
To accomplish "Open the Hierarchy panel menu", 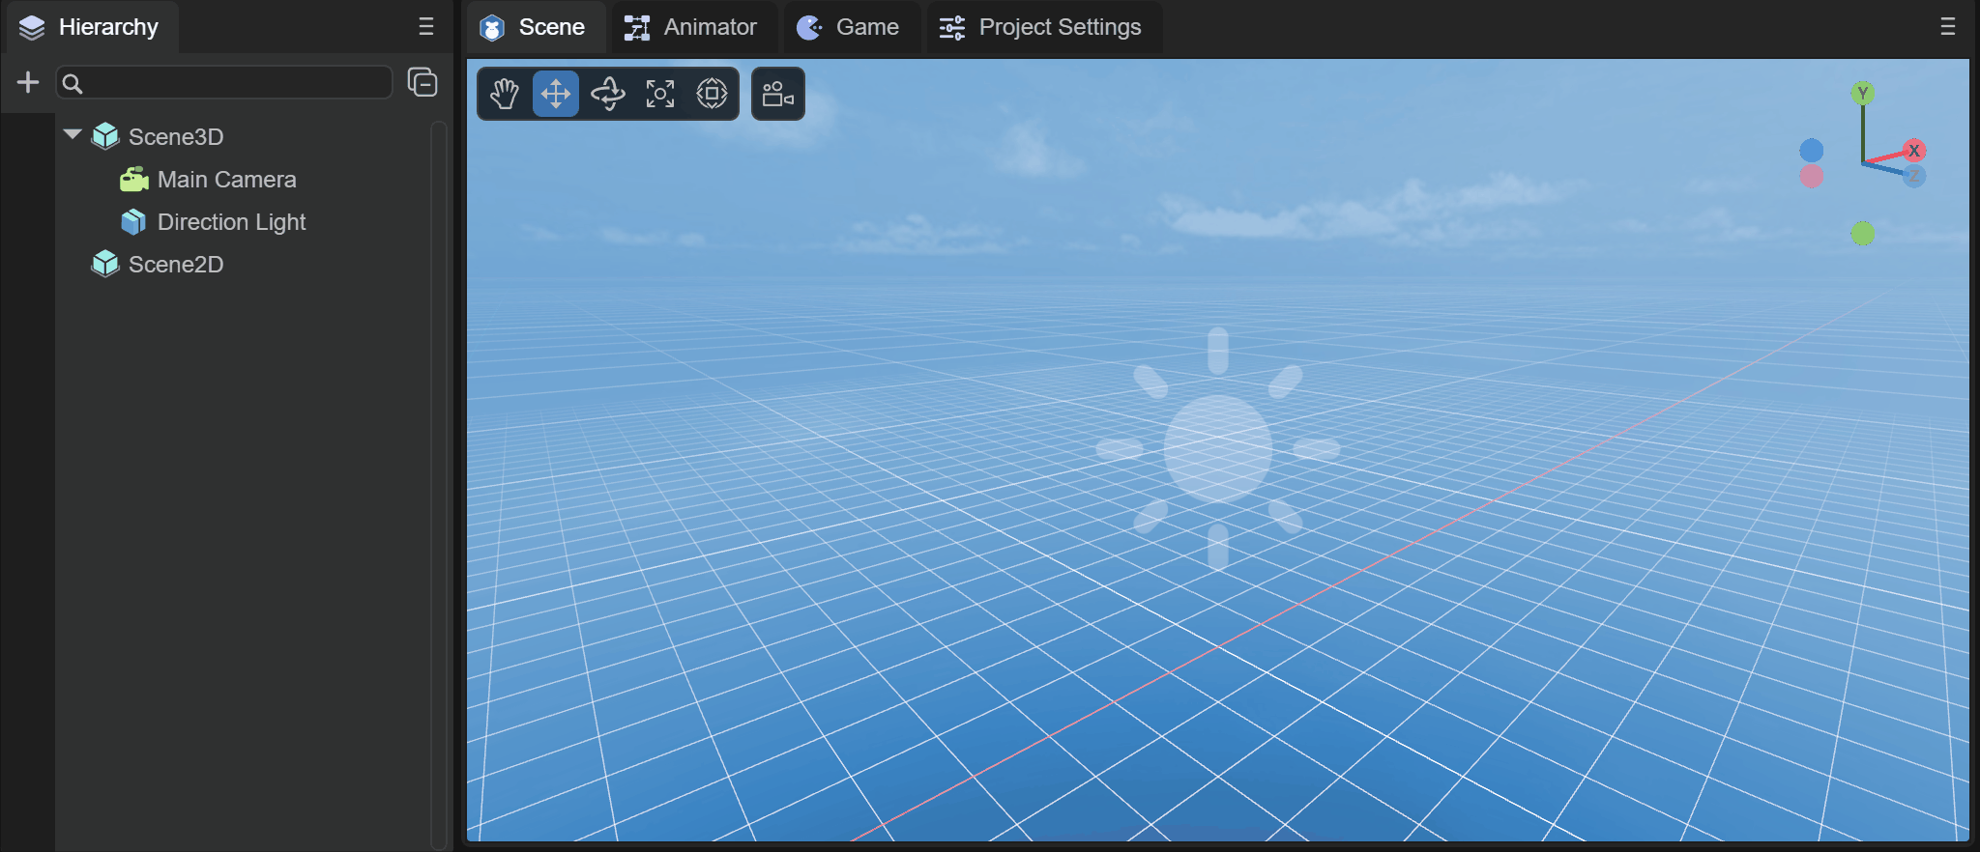I will tap(426, 27).
